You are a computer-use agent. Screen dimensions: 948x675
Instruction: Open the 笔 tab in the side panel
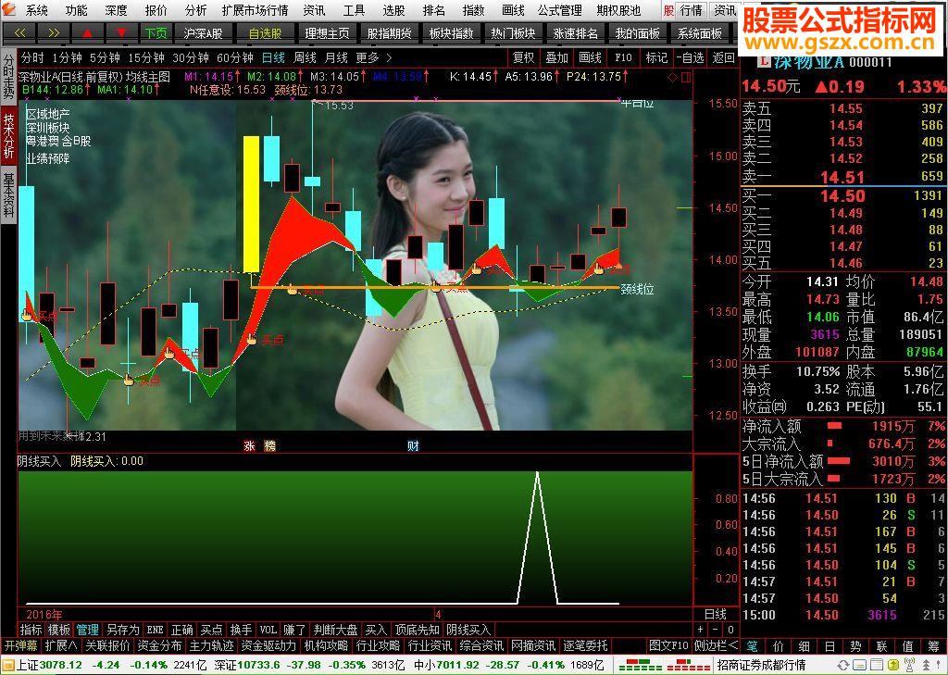[x=752, y=646]
